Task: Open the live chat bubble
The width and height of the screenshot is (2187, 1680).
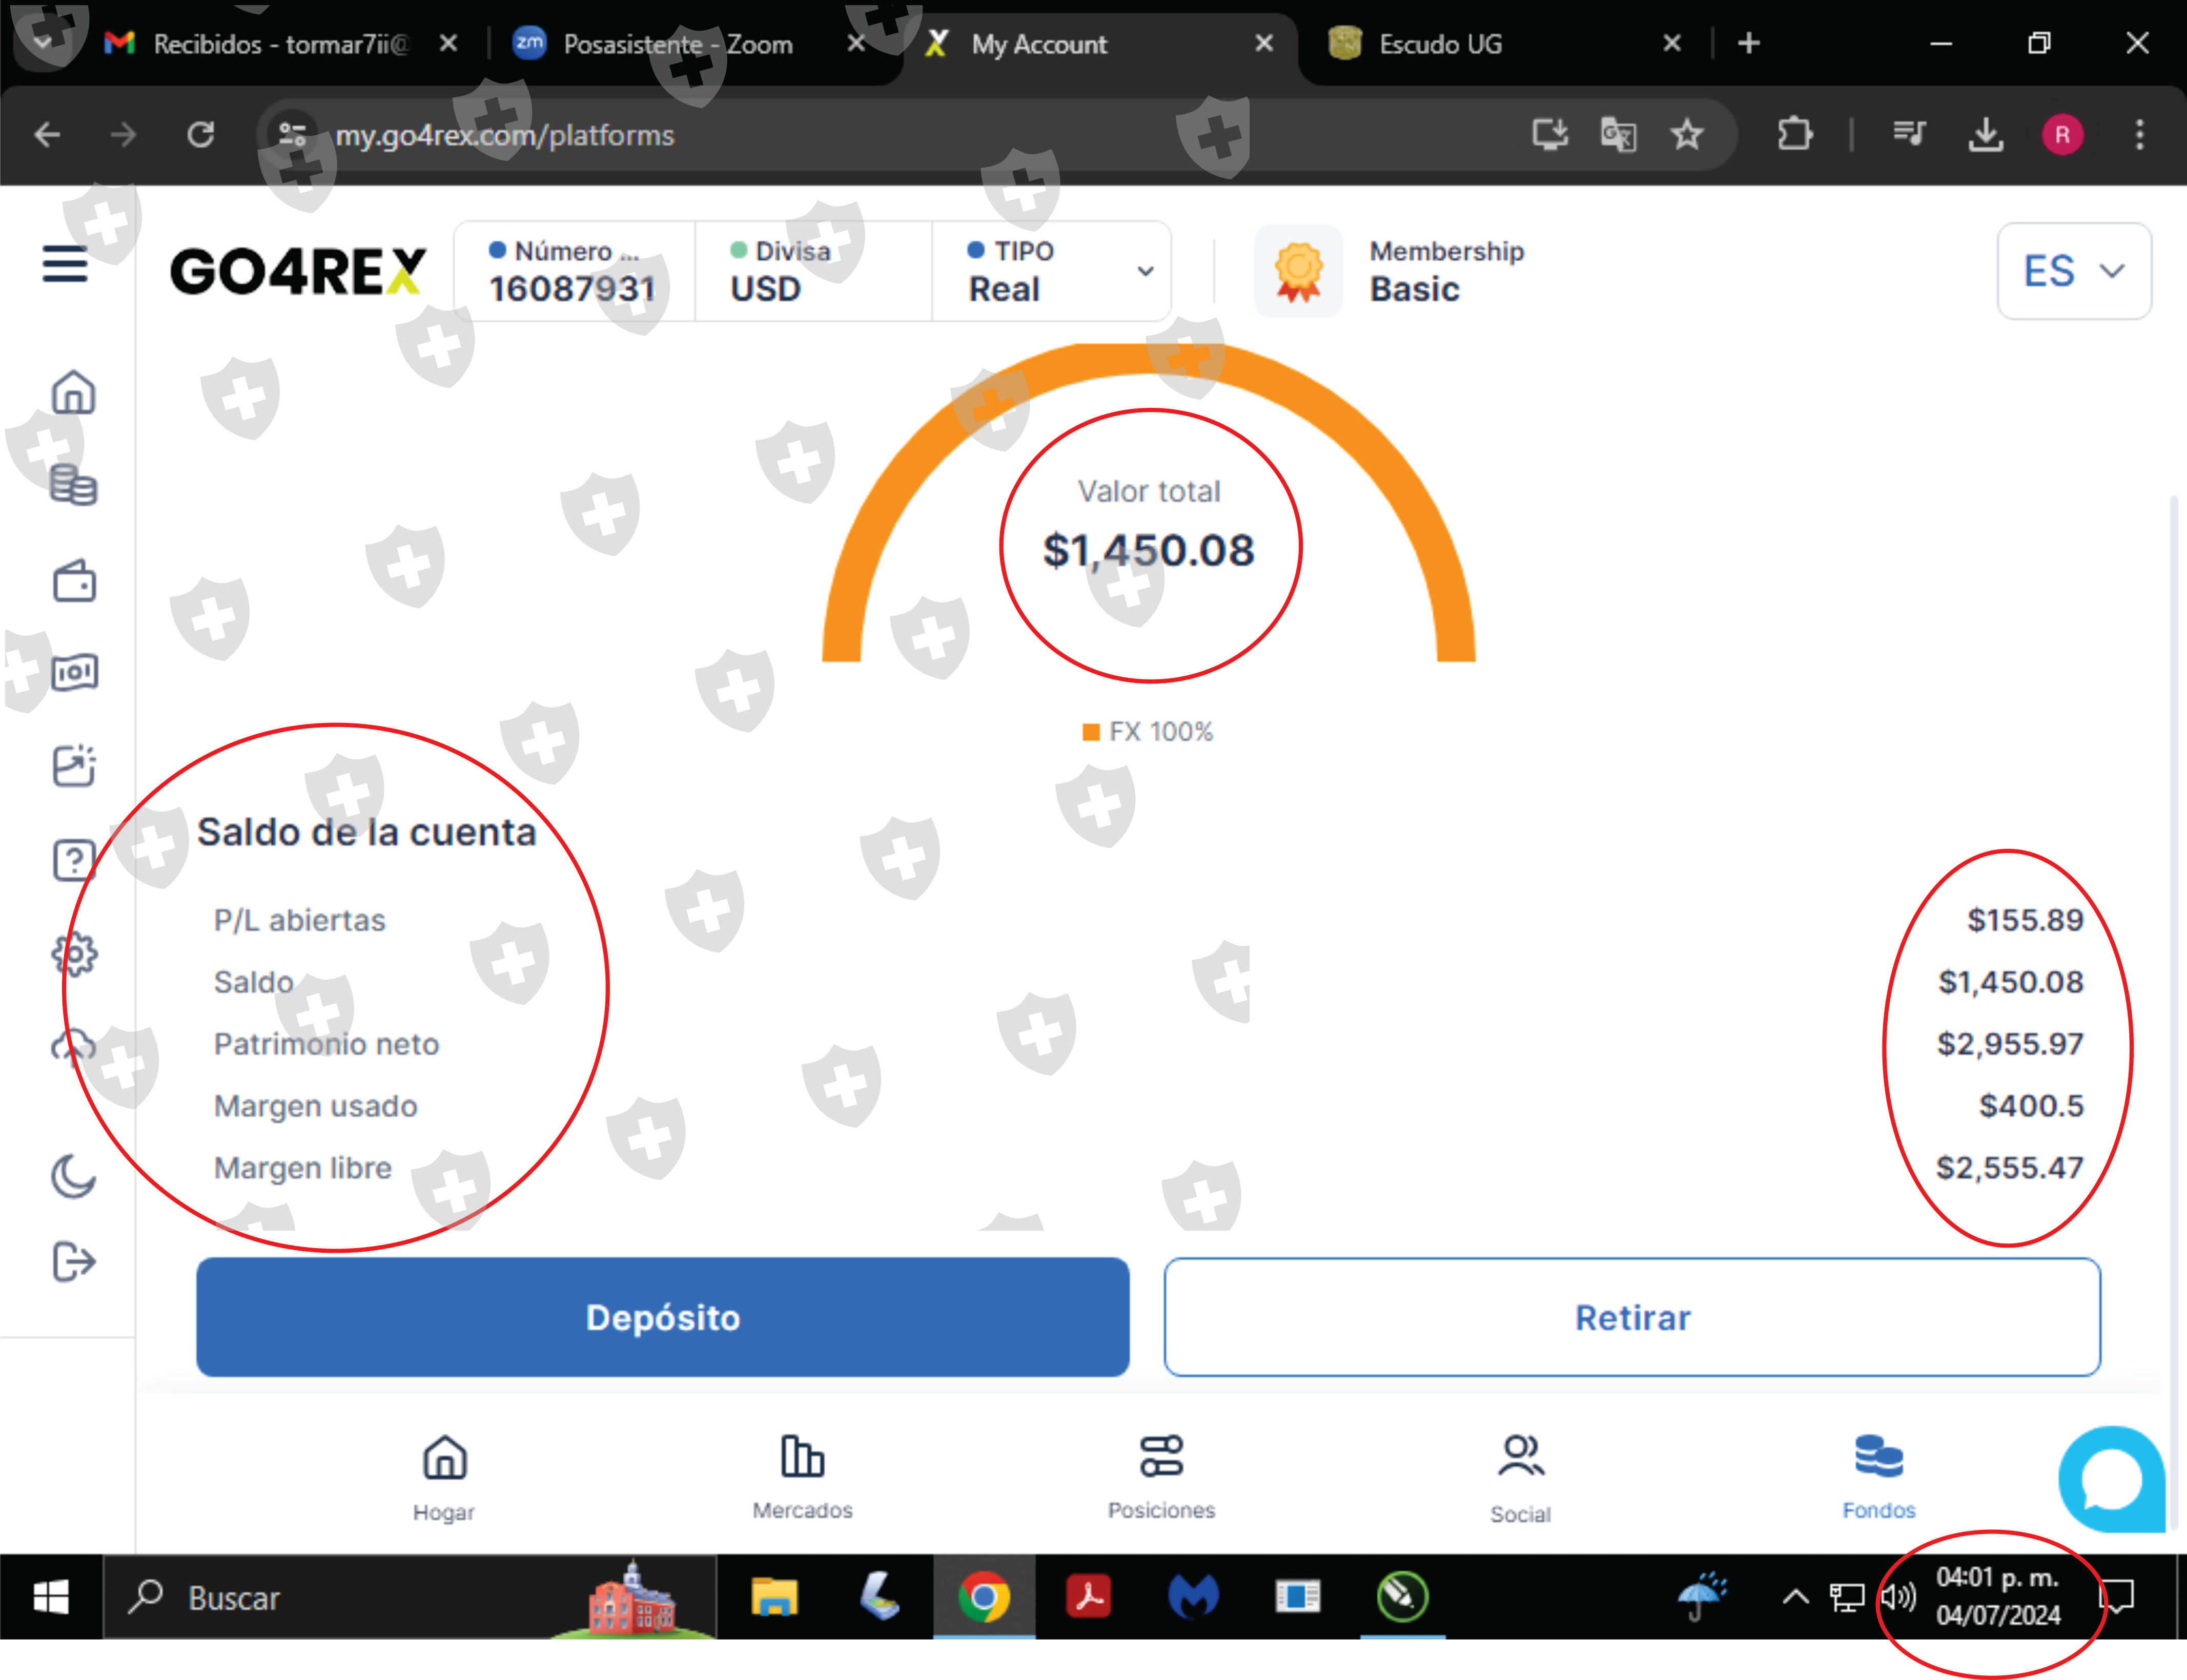Action: tap(2111, 1481)
